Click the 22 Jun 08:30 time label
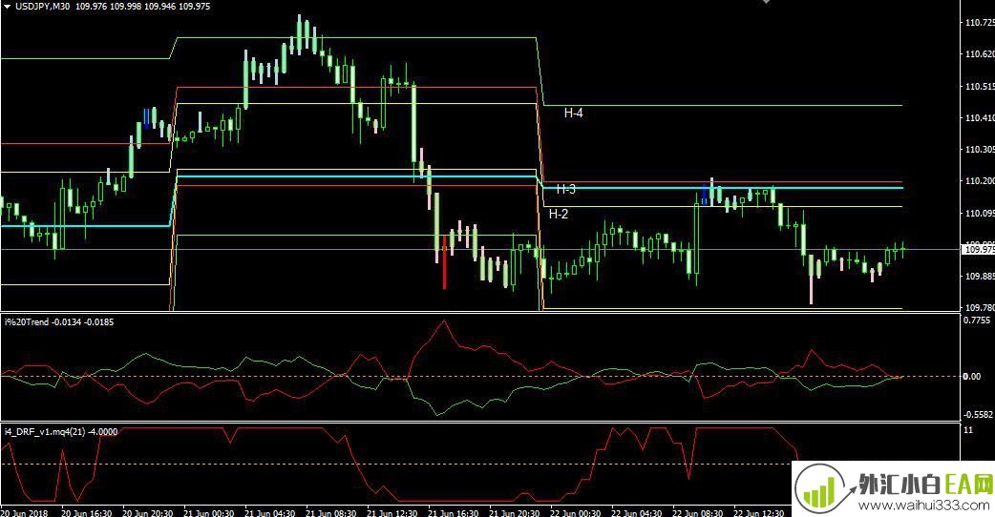 click(x=698, y=512)
